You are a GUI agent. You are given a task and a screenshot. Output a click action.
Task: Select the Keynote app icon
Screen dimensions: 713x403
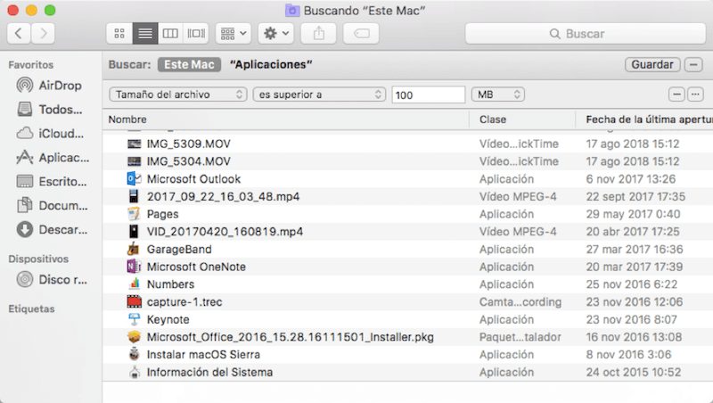135,319
